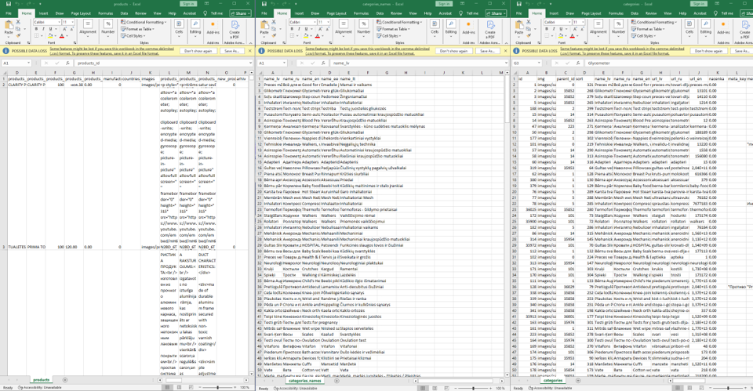Open Cell Styles in categories window
Screen dimensions: 753x391
(x=642, y=35)
